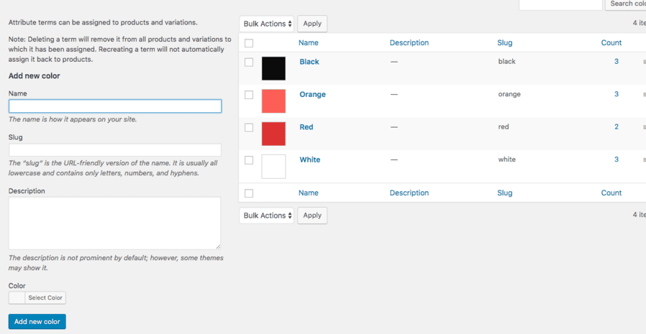Click the Select Color button
Screen dimensions: 646x334
click(45, 298)
